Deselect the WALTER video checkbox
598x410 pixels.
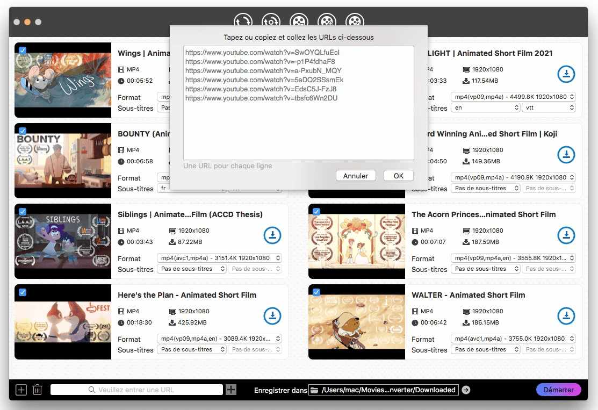click(316, 292)
